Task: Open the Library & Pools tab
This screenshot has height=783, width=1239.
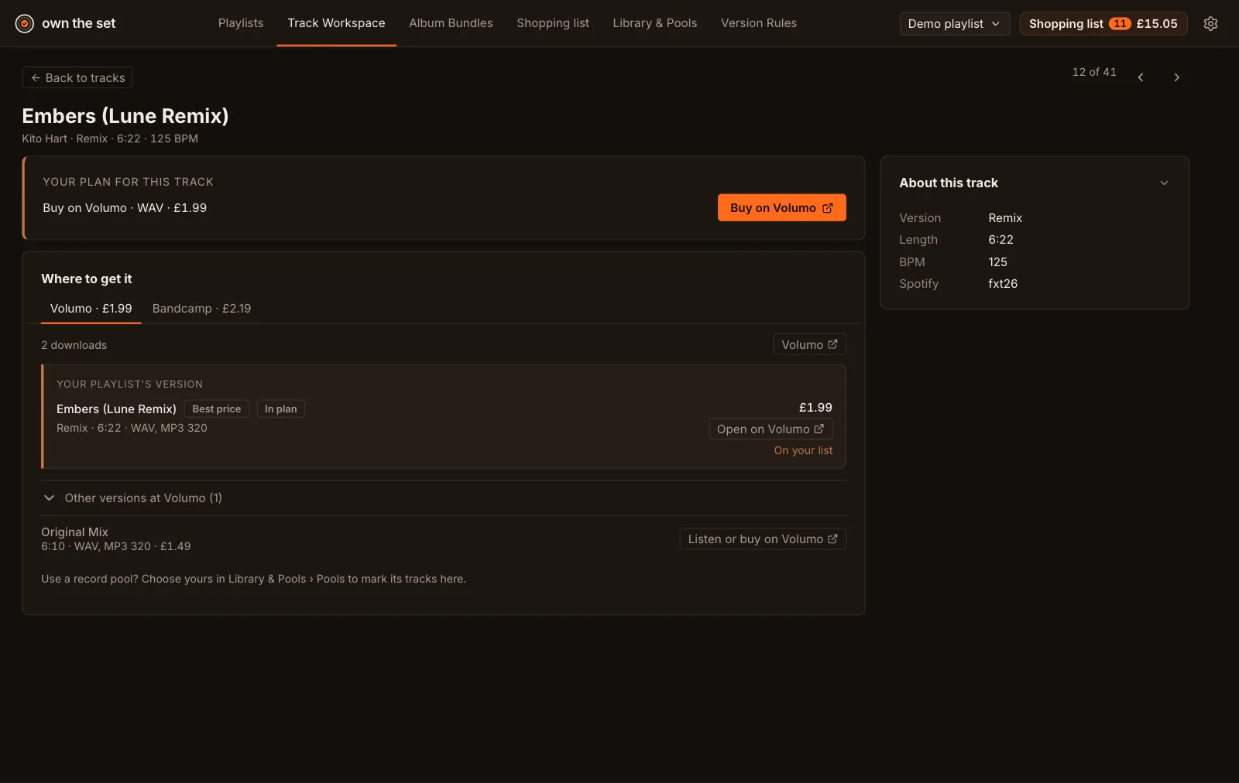Action: tap(655, 23)
